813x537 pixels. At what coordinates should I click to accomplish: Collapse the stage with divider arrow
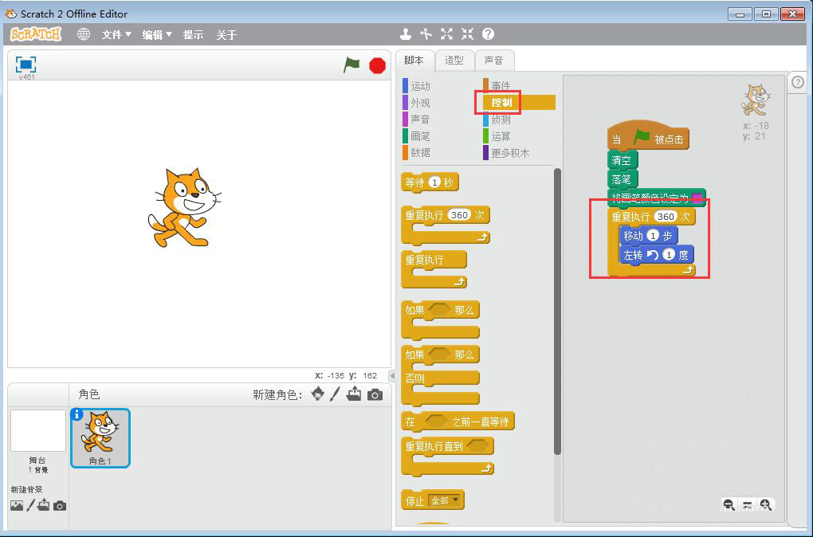point(392,375)
